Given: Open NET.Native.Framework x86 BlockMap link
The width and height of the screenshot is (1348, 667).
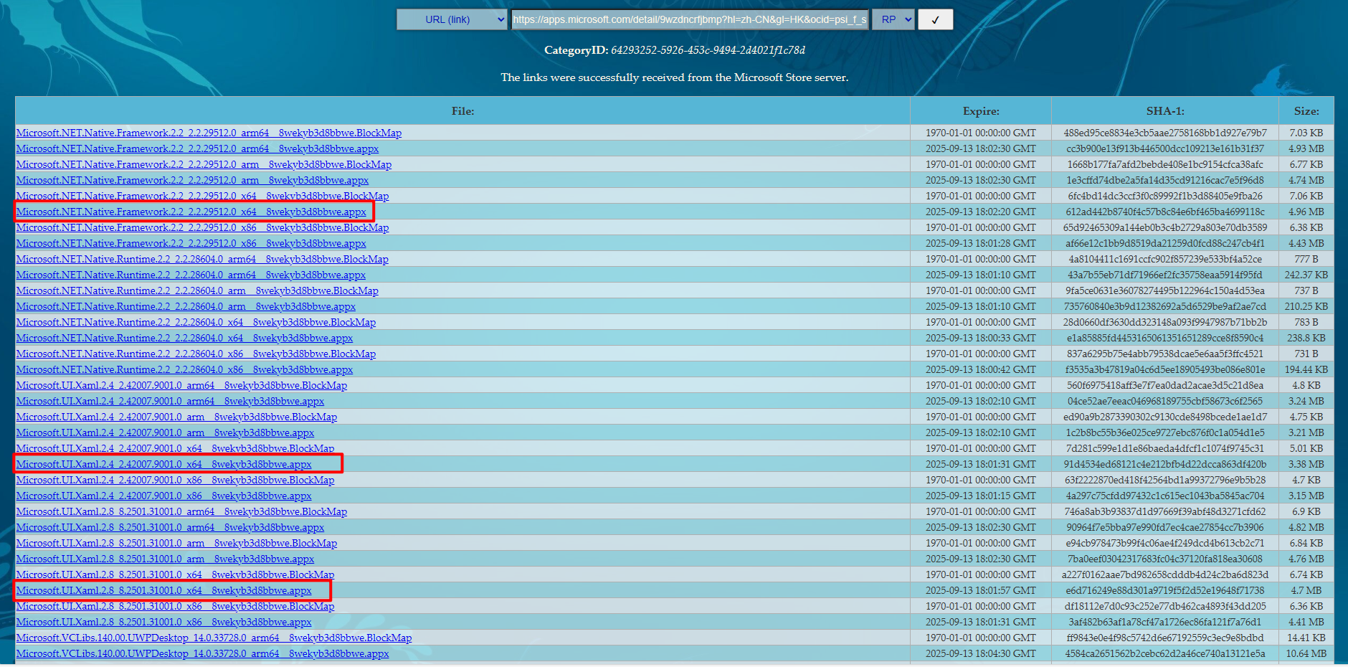Looking at the screenshot, I should click(202, 227).
